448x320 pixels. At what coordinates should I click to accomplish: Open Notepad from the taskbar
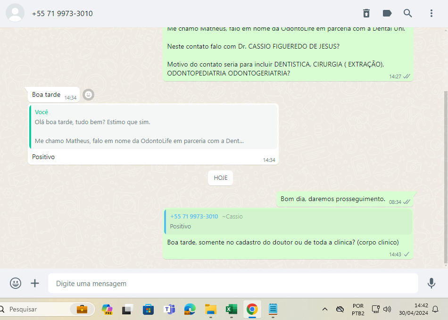pos(273,309)
